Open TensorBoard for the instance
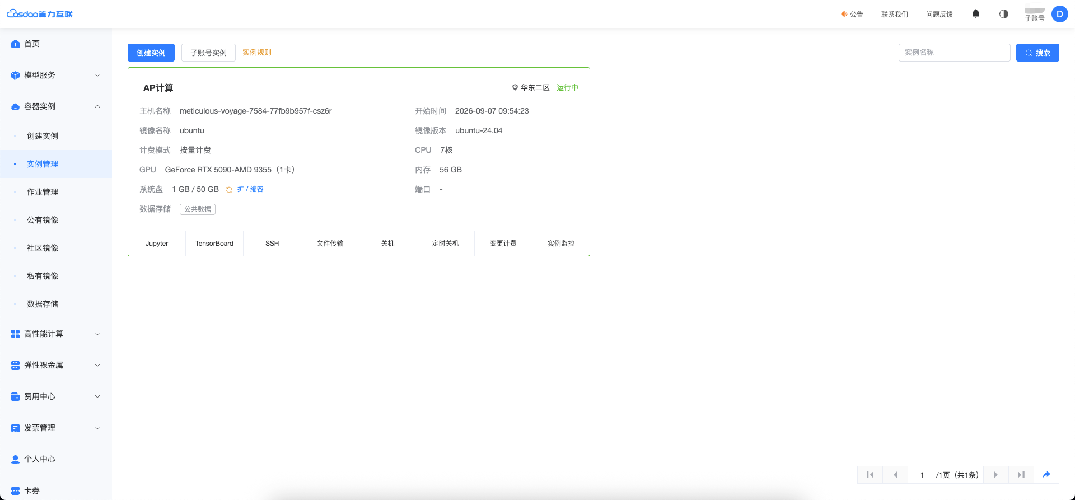1075x500 pixels. pos(214,244)
